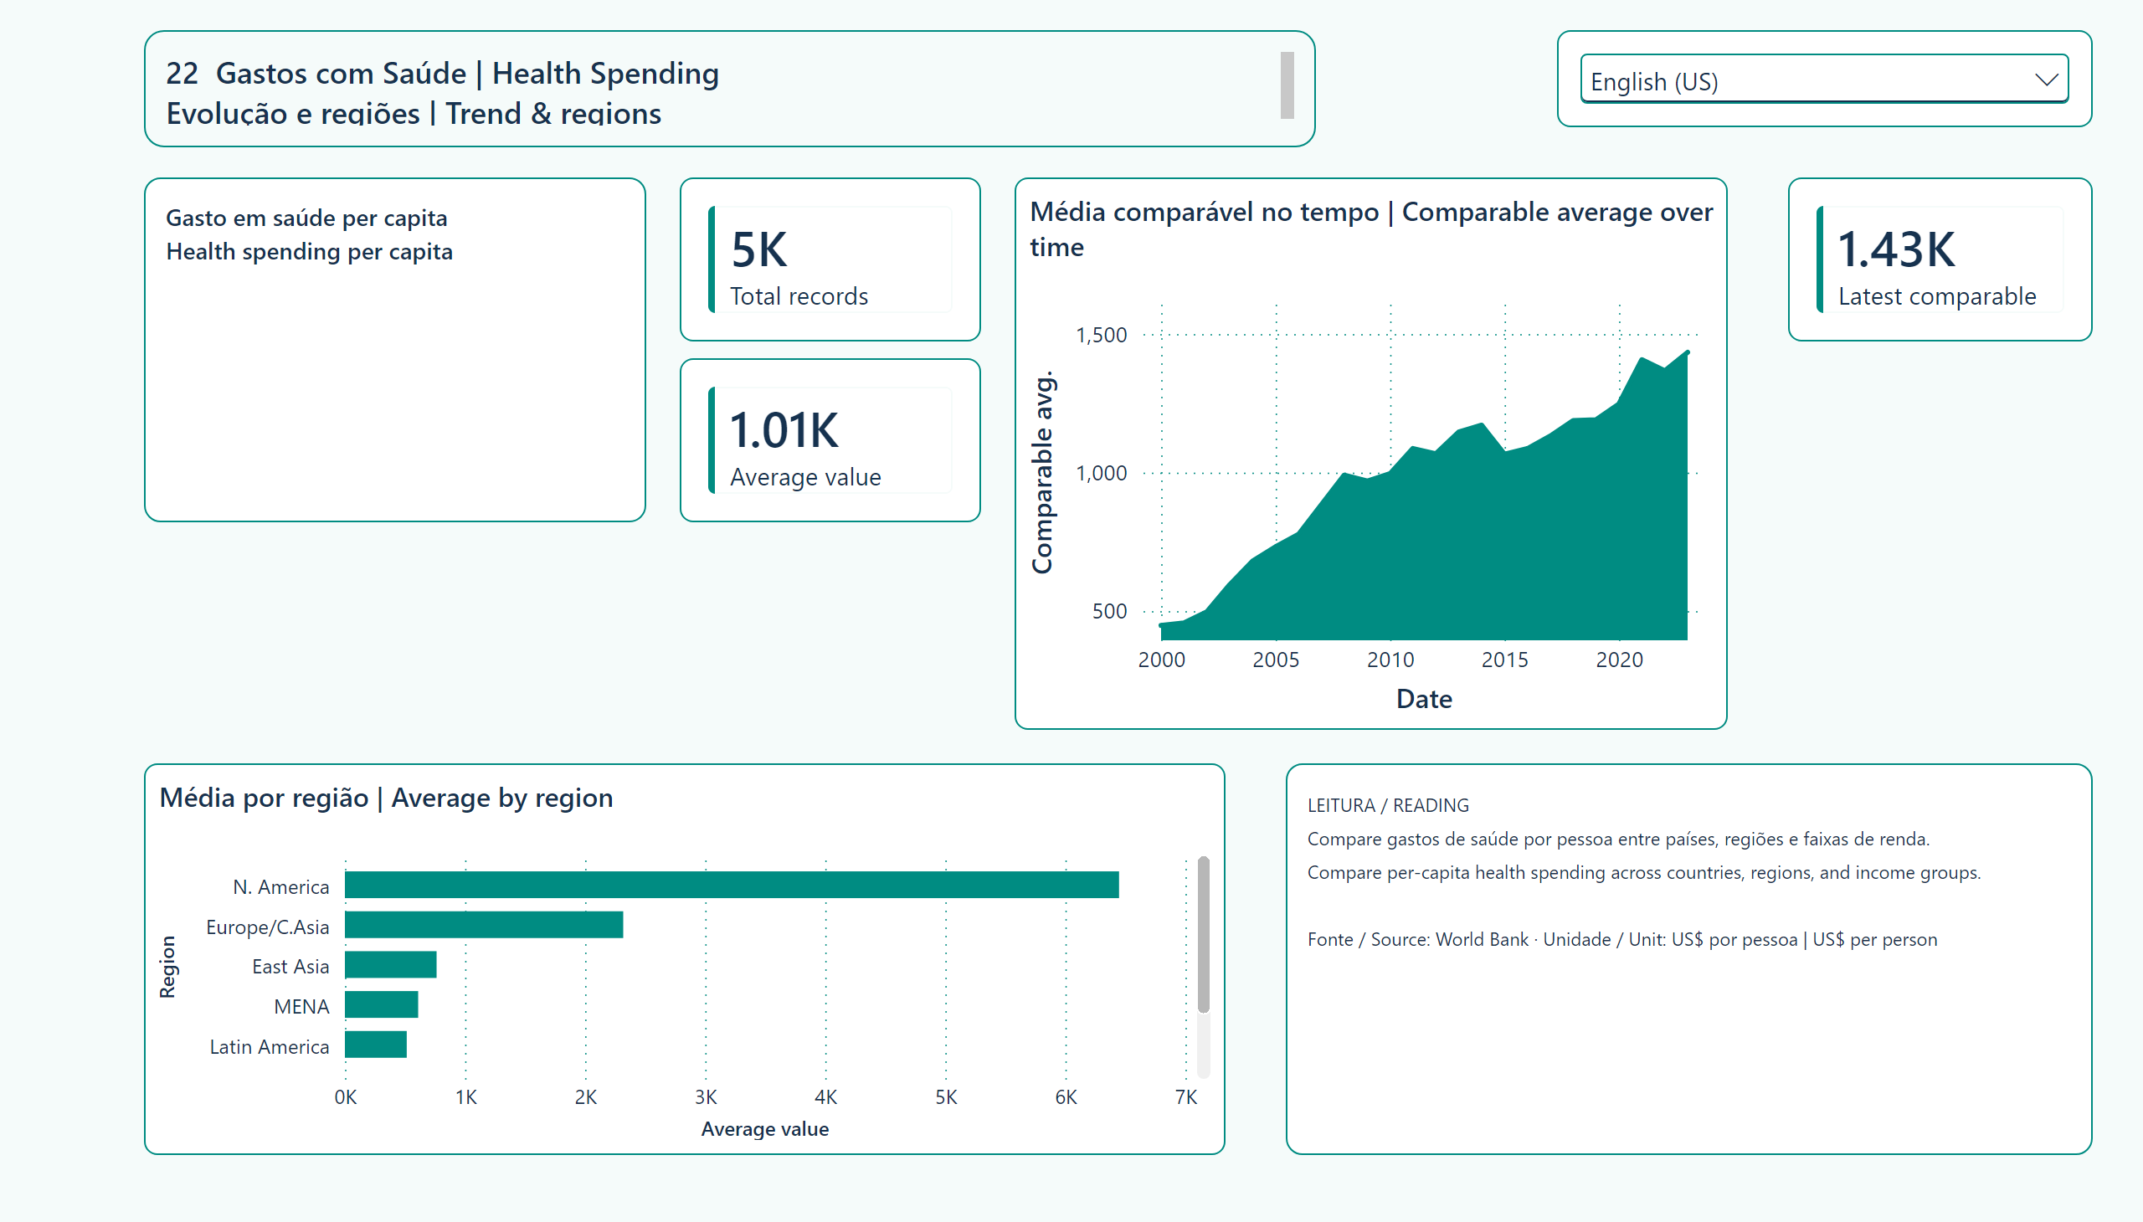Screen dimensions: 2143x1222
Task: Click the region chart vertical scrollbar
Action: pos(1203,934)
